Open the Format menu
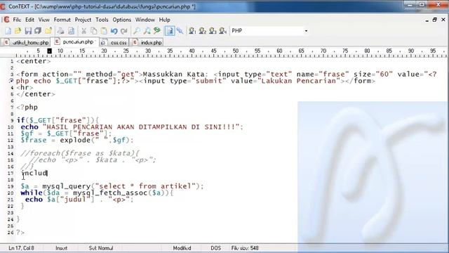The image size is (449, 253). coord(62,20)
